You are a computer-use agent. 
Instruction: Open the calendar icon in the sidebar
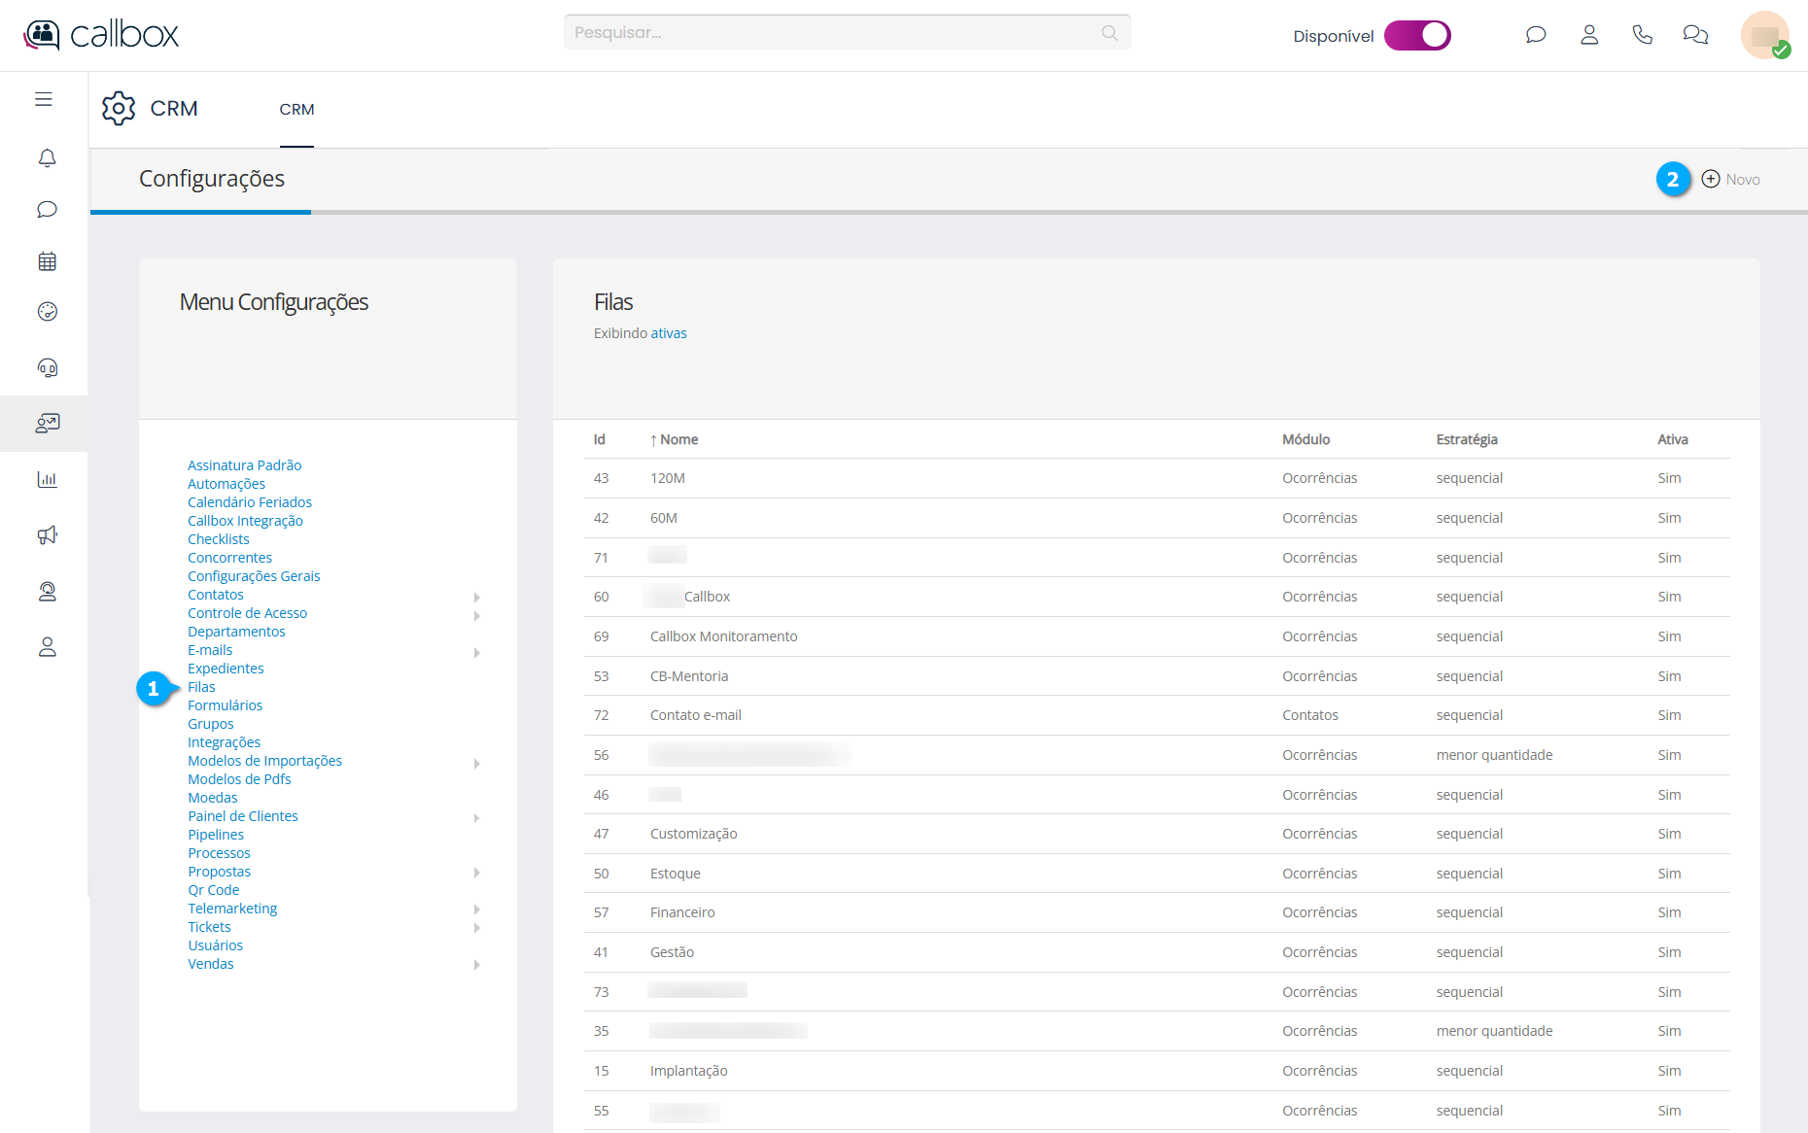click(47, 261)
